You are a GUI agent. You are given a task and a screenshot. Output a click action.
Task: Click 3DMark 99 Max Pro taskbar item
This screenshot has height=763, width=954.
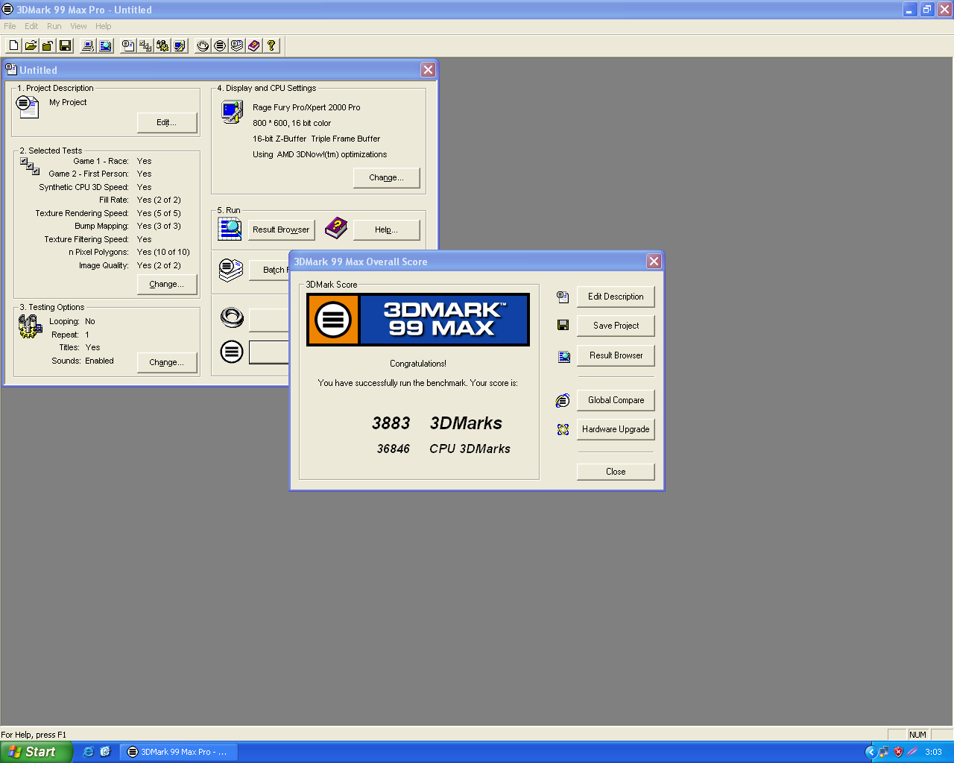click(177, 752)
